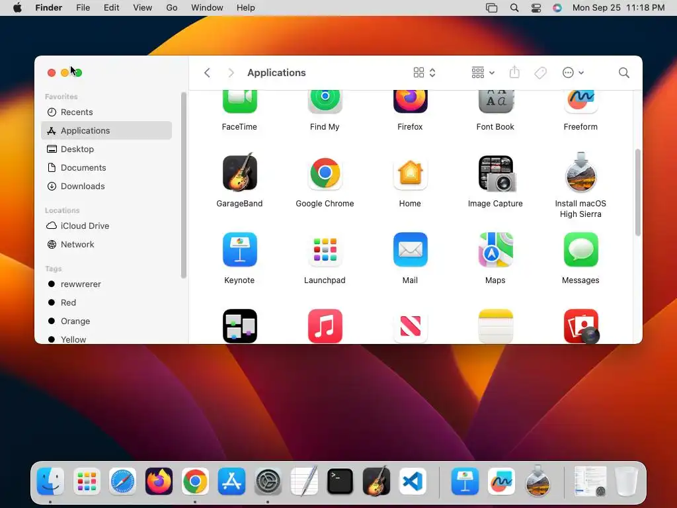Screen dimensions: 677x508
Task: Select the Mission Control app icon
Action: point(239,326)
